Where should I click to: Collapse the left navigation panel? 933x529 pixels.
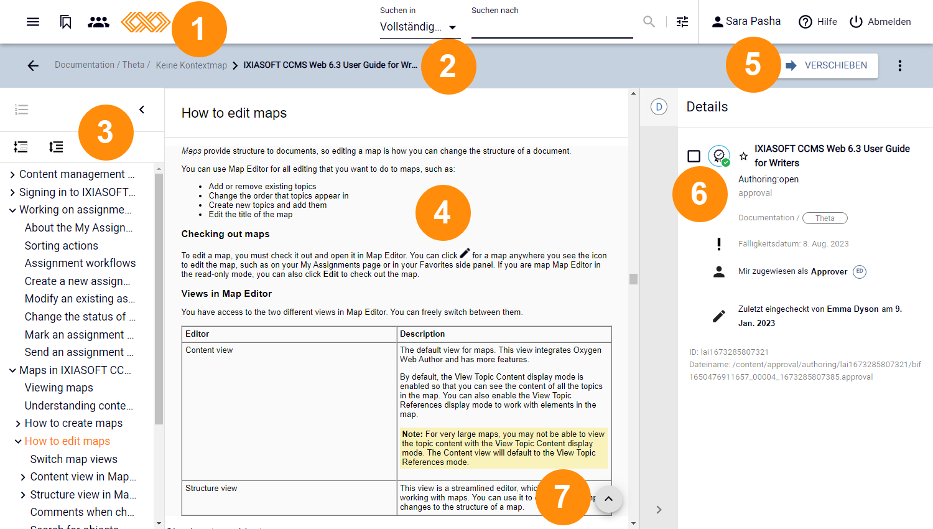tap(142, 110)
